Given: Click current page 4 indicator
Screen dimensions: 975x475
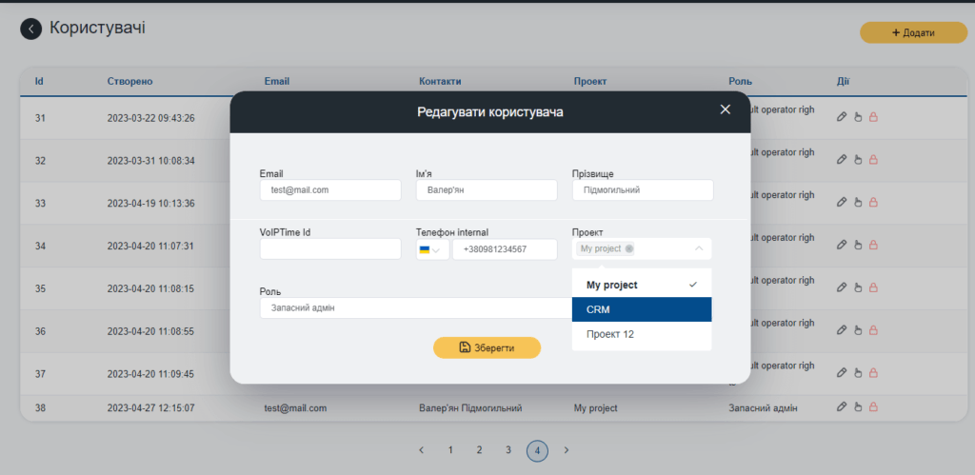Looking at the screenshot, I should pyautogui.click(x=537, y=451).
